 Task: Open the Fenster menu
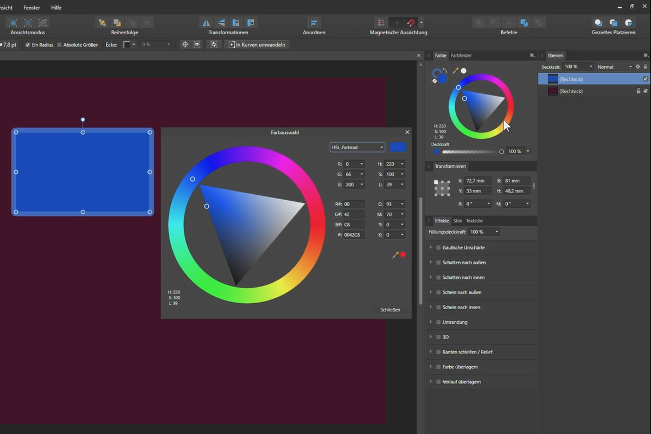(31, 8)
